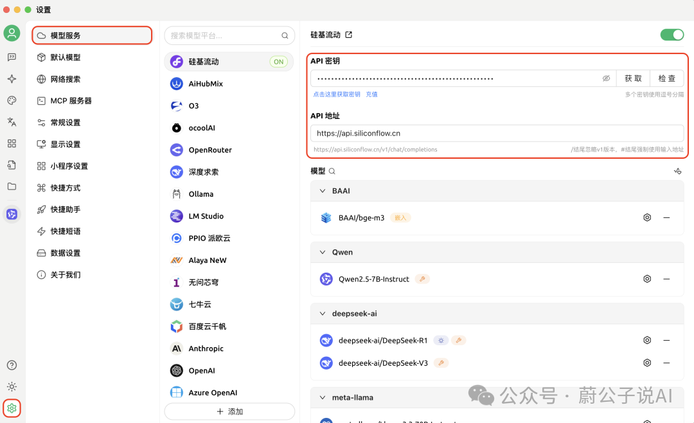Click the 充值 recharge link
This screenshot has width=694, height=423.
pos(371,94)
